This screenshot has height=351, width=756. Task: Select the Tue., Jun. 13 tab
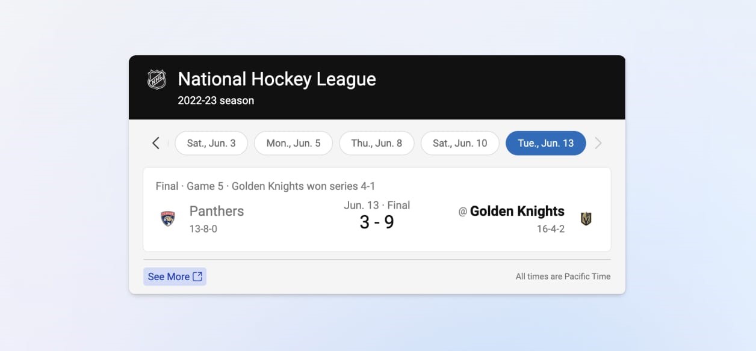[545, 143]
